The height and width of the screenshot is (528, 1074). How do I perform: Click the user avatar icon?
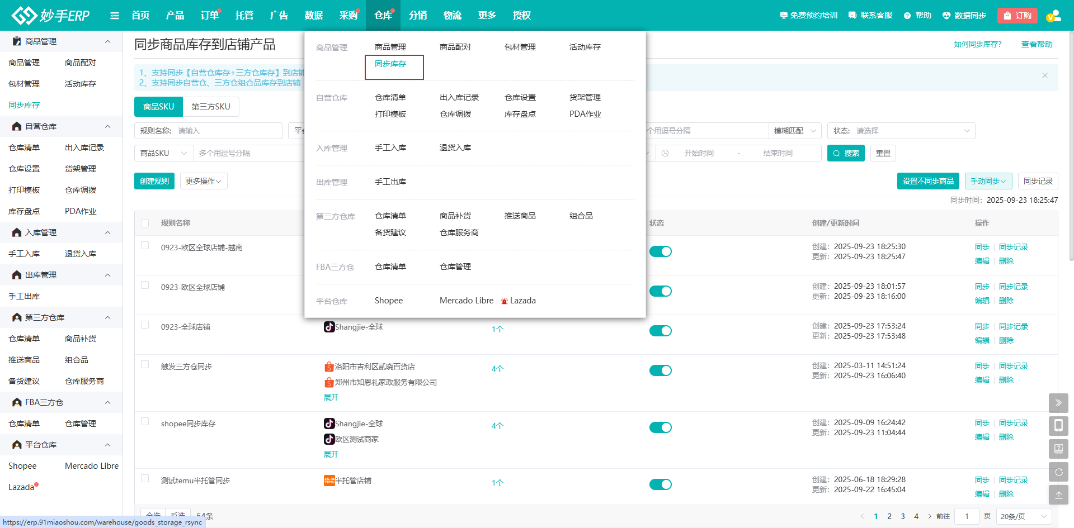click(1053, 16)
